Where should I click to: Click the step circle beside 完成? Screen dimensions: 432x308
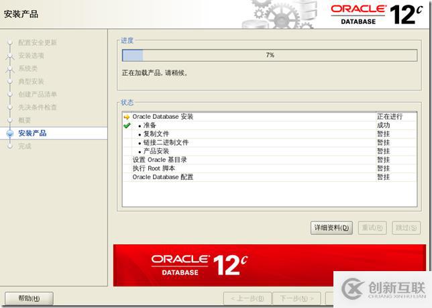pos(10,146)
